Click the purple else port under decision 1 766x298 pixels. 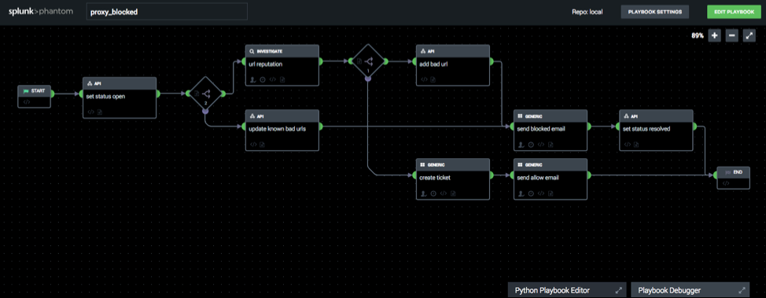coord(368,78)
